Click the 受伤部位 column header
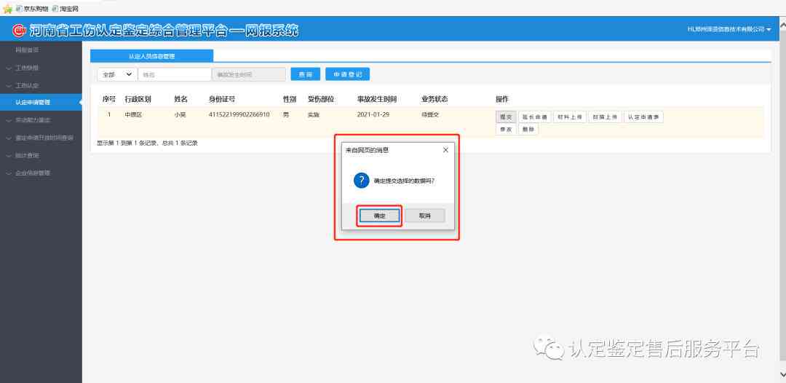Screen dimensions: 786x383 pyautogui.click(x=321, y=99)
